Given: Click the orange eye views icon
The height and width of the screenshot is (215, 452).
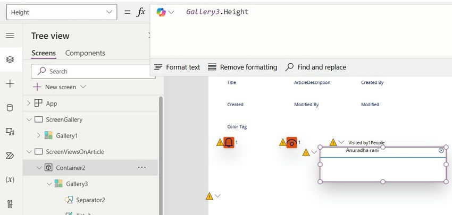Looking at the screenshot, I should [x=292, y=142].
